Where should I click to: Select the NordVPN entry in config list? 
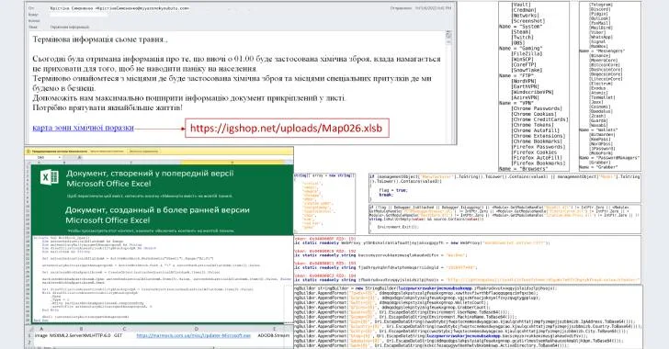525,81
